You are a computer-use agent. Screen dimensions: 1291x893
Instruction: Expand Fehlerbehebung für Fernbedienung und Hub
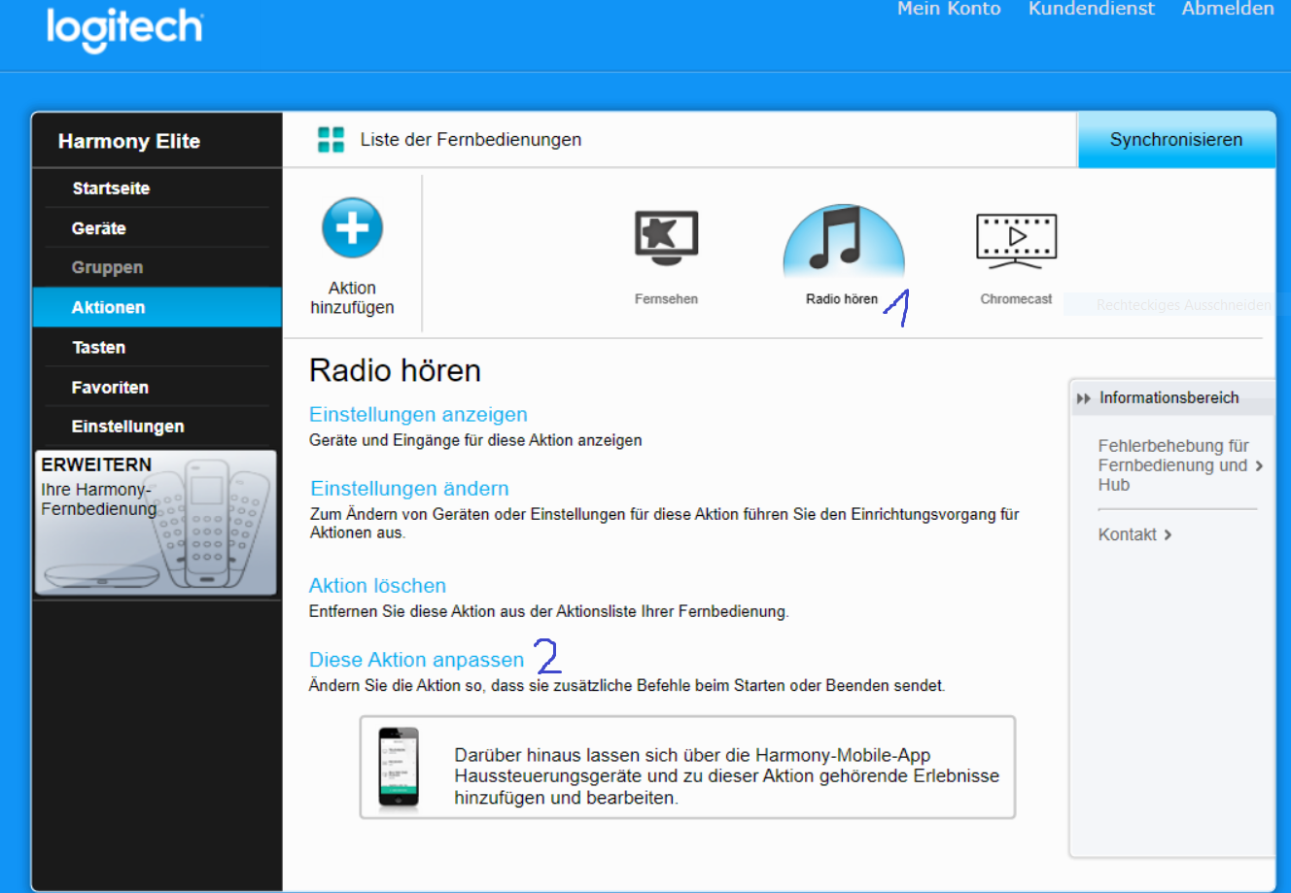coord(1259,465)
